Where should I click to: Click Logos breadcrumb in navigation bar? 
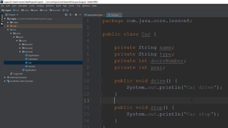[x=6, y=10]
